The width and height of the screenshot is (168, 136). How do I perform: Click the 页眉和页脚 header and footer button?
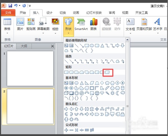tap(144, 24)
